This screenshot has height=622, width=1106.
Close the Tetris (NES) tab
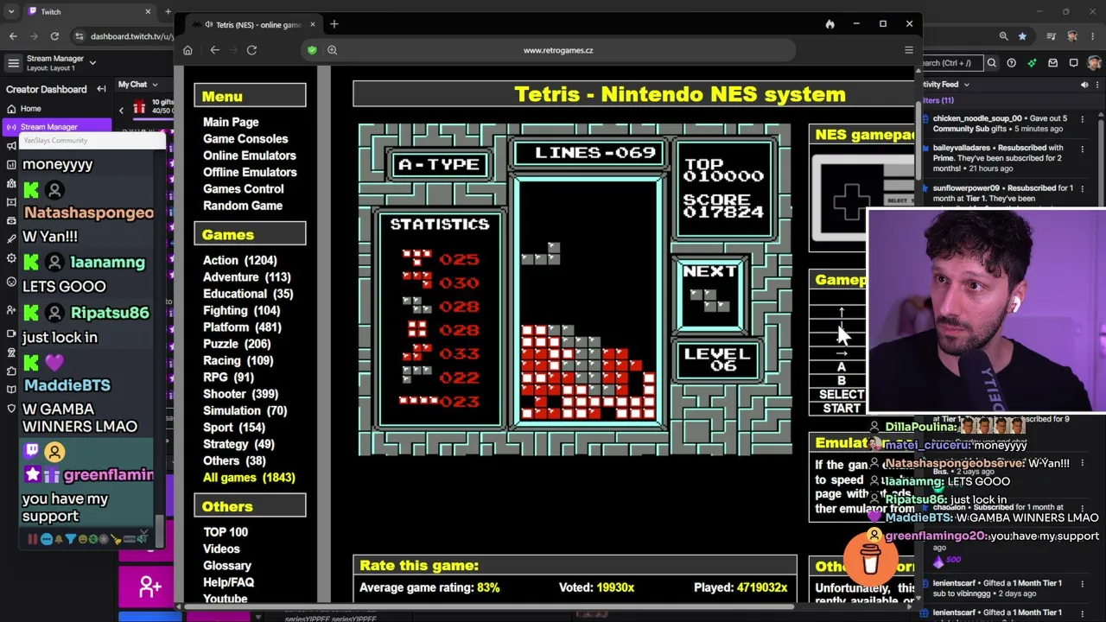click(x=312, y=24)
